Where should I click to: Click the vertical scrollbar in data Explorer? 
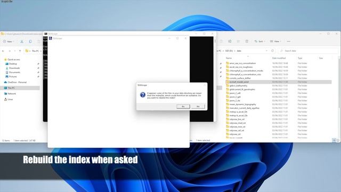tap(339, 83)
